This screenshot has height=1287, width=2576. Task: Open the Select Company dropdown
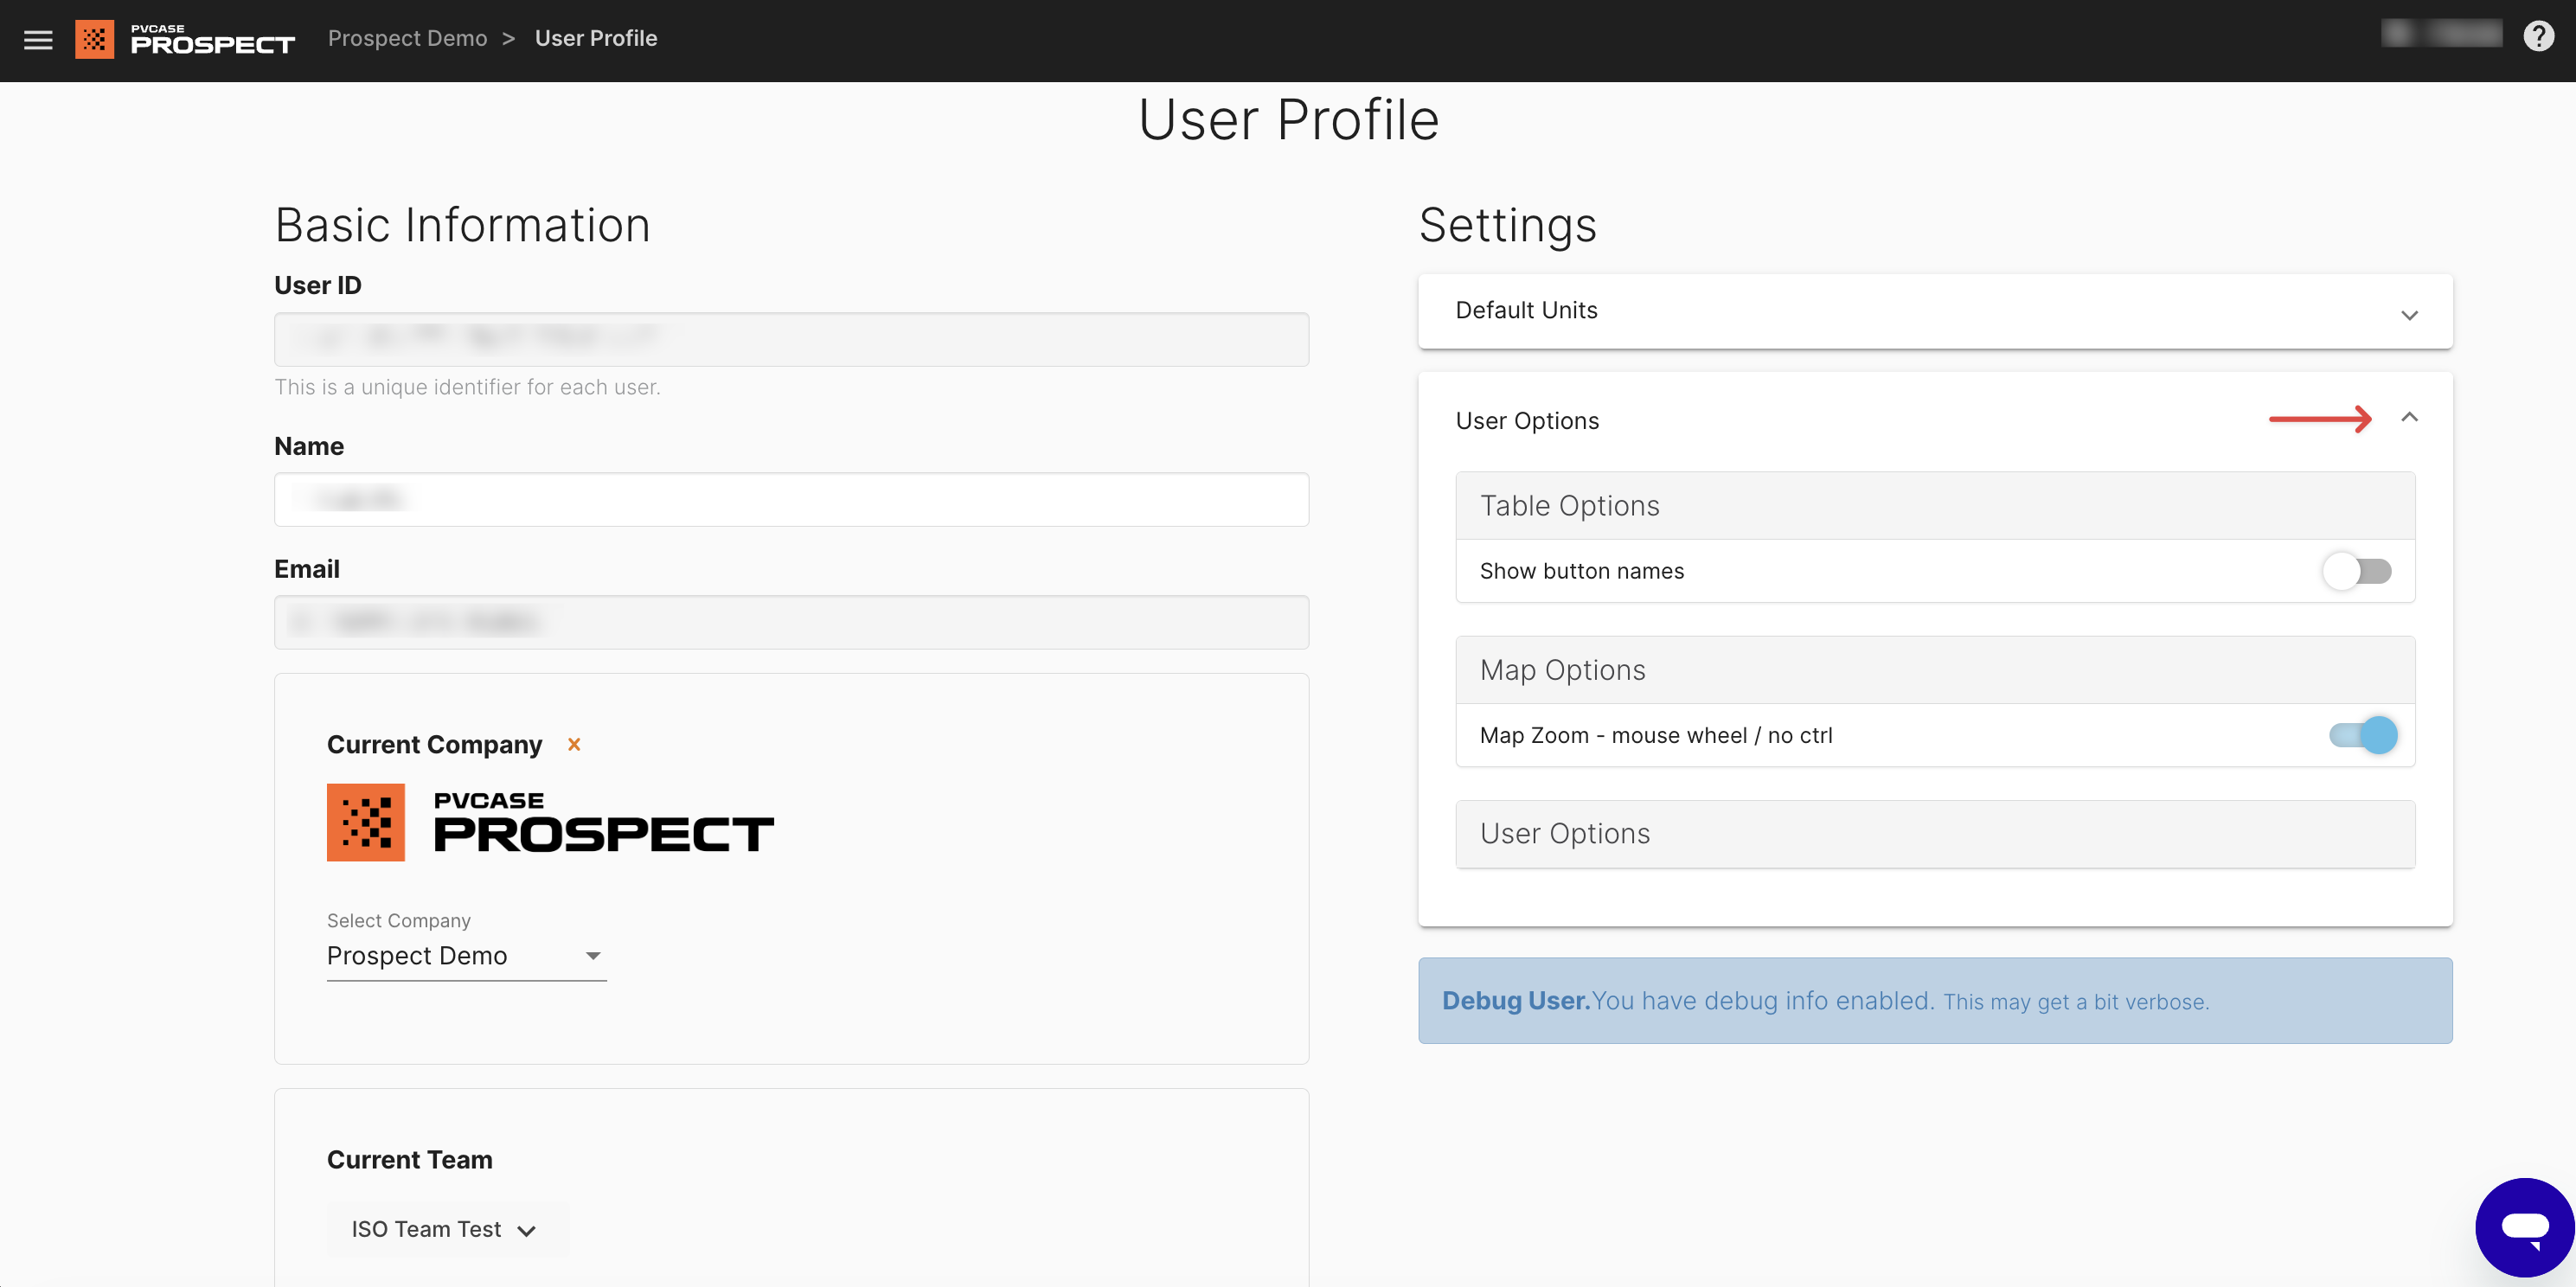466,956
